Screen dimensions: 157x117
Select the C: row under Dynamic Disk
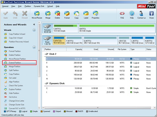tap(101, 88)
